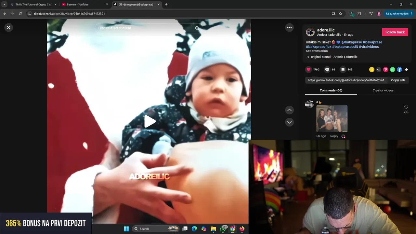Open media controls icon in toolbar
Viewport: 416px width, 234px height.
coord(371,14)
